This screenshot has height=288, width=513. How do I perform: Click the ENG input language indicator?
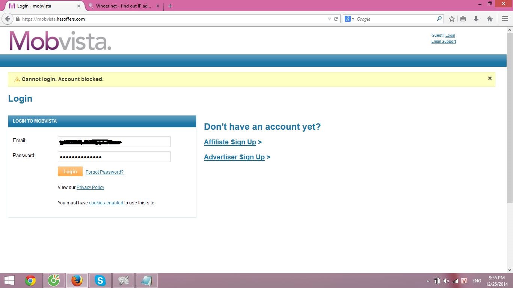pyautogui.click(x=477, y=281)
